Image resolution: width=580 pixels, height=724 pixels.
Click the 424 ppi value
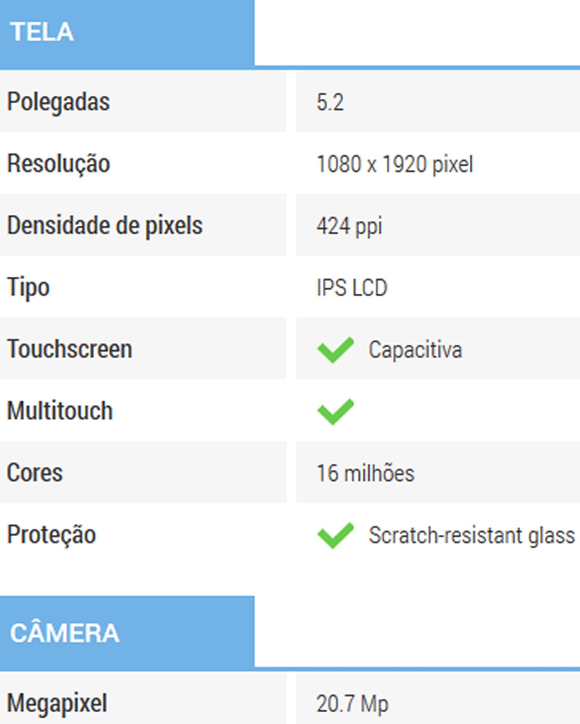coord(349,226)
